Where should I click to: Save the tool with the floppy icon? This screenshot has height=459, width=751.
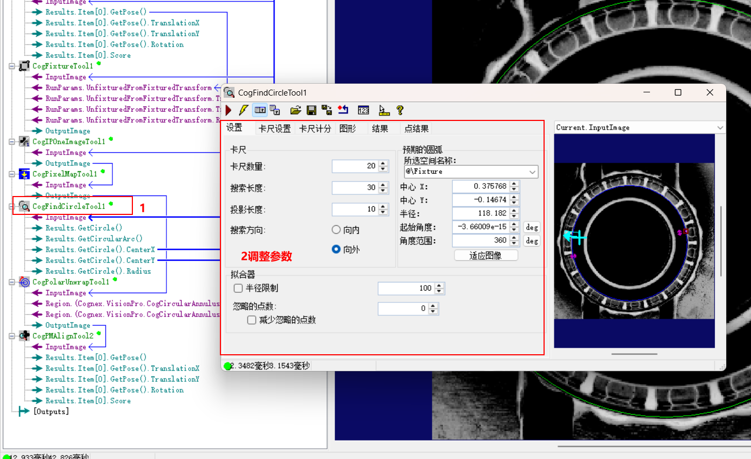(x=312, y=110)
